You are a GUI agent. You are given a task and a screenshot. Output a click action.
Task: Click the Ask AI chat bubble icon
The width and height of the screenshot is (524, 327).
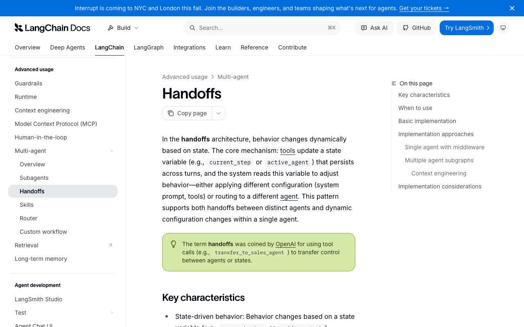(x=364, y=28)
